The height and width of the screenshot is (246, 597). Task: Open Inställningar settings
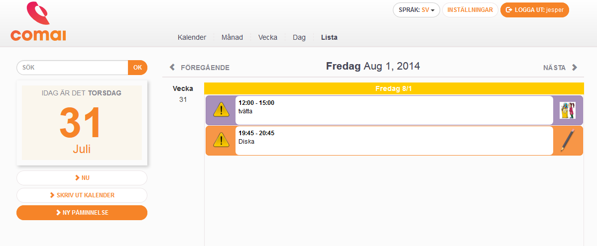470,10
